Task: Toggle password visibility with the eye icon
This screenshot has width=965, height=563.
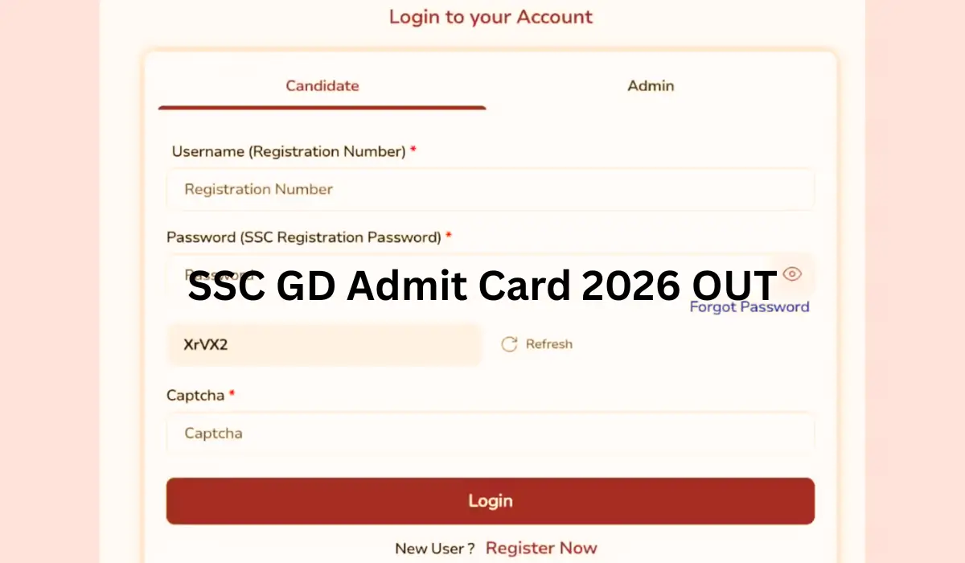Action: [x=792, y=273]
